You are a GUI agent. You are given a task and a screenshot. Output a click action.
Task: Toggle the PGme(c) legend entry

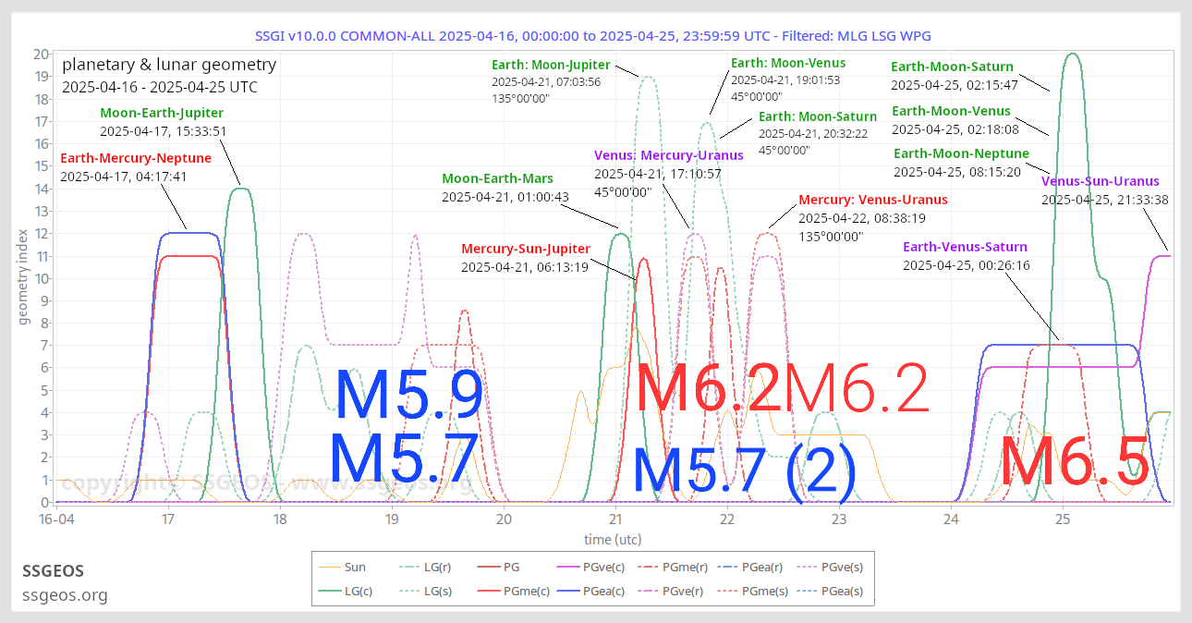[x=522, y=591]
